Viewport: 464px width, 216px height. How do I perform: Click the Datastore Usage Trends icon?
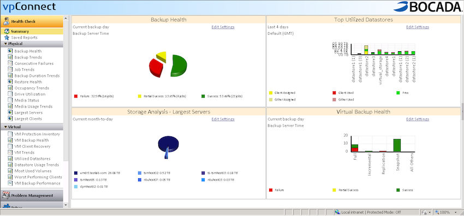(x=10, y=165)
